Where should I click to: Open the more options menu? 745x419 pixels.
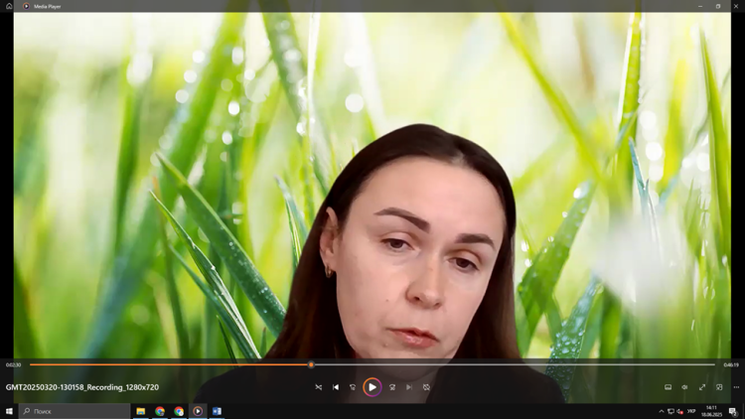(x=736, y=387)
